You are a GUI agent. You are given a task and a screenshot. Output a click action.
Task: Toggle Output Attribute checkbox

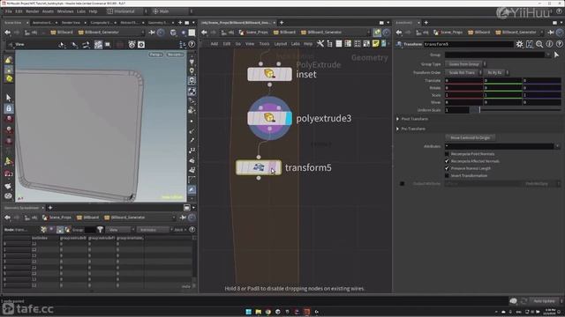pos(403,184)
